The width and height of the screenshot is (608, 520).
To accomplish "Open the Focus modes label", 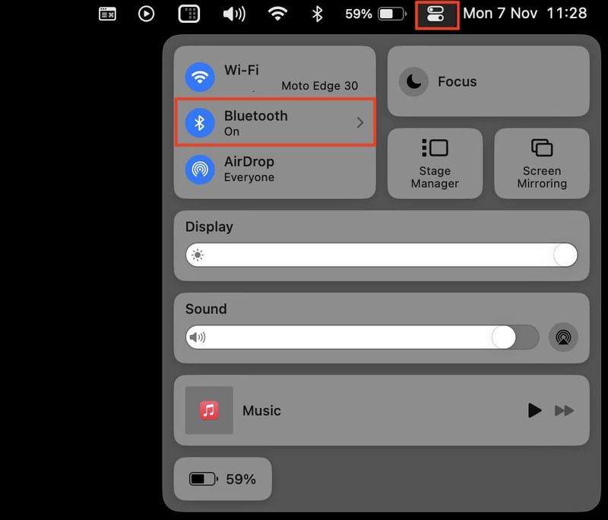I will point(458,82).
